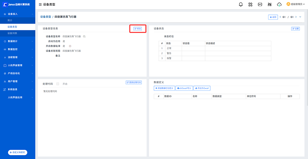Collapse the 设备接入 sidebar section

(17, 14)
